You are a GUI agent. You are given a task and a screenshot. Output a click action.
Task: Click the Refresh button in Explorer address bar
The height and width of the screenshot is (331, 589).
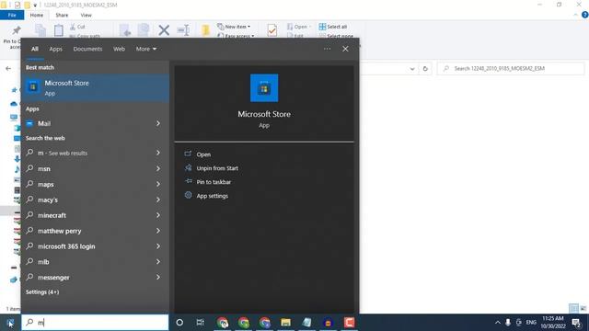pyautogui.click(x=425, y=69)
